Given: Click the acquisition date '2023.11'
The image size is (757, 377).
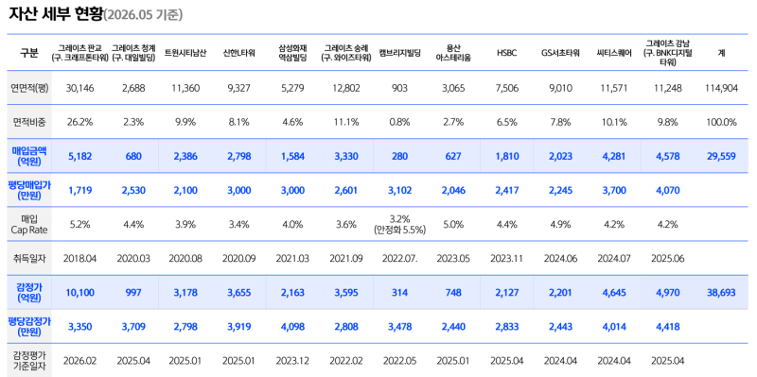Looking at the screenshot, I should pos(506,258).
